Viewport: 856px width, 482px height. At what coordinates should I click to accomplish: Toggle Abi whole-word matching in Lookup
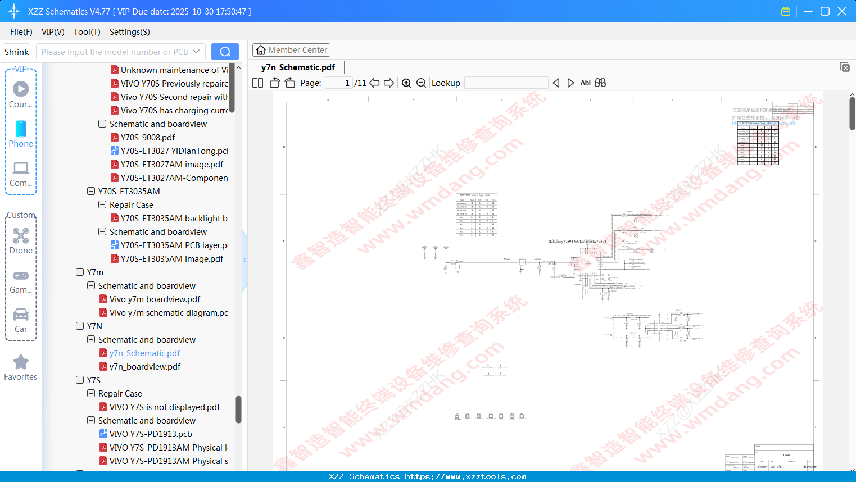tap(586, 83)
